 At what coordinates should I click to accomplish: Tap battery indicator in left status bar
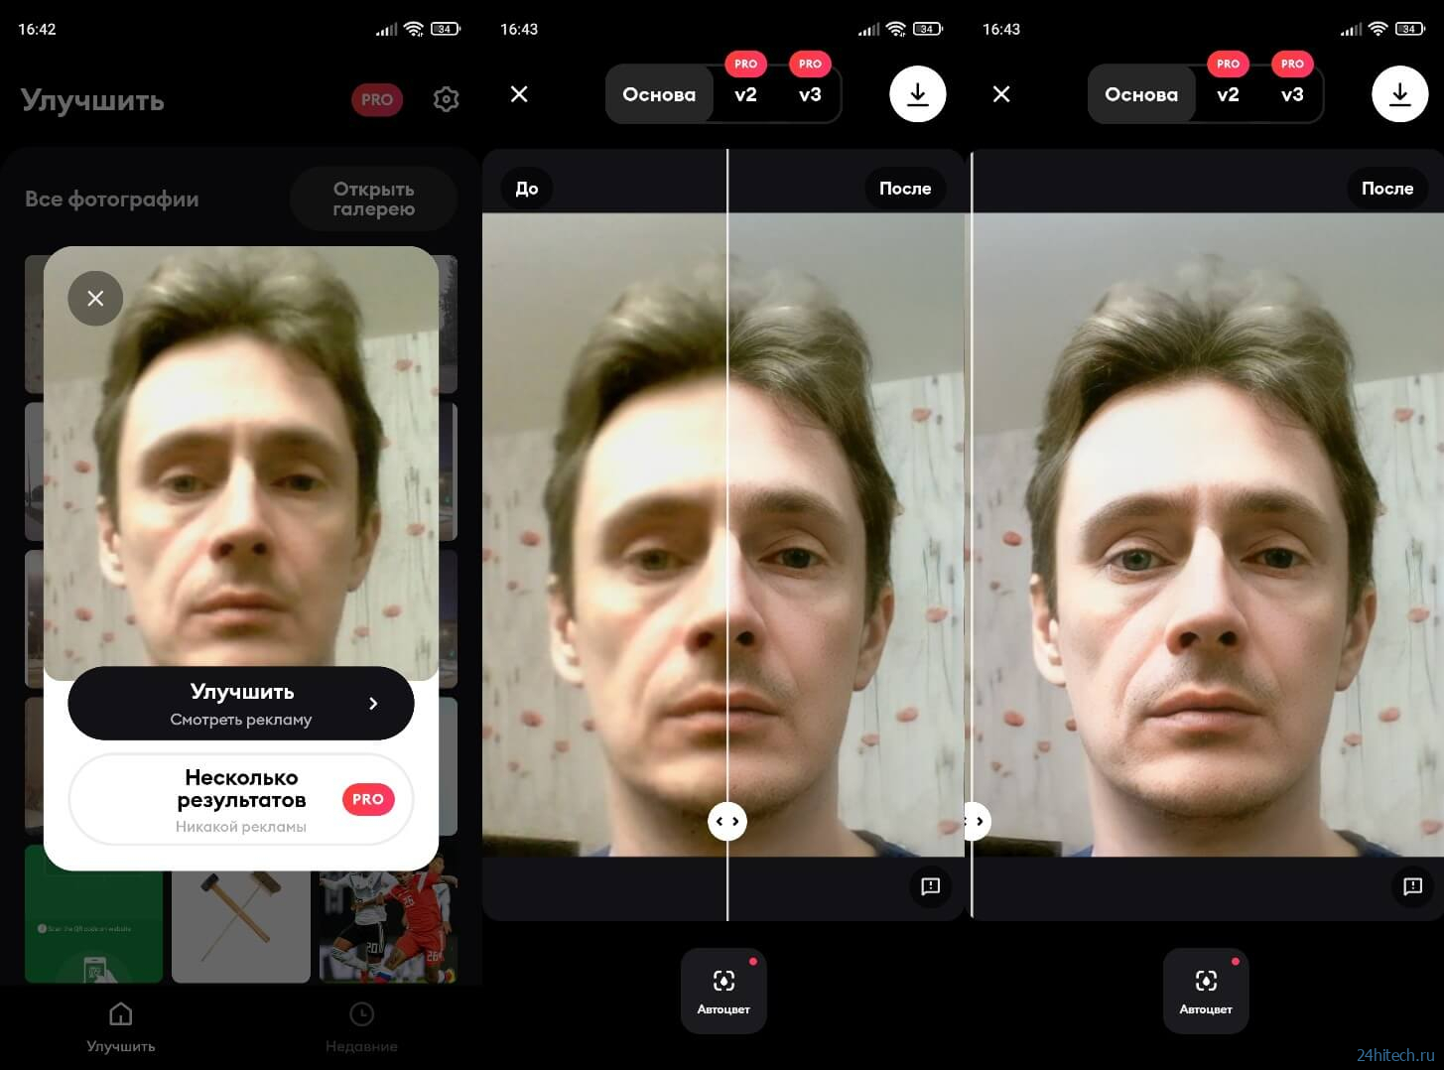click(445, 29)
